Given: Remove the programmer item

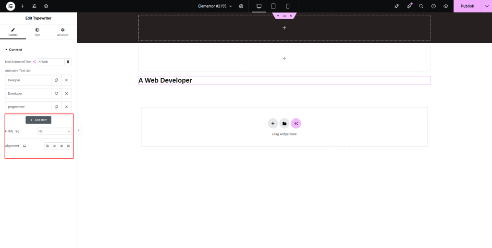Looking at the screenshot, I should click(66, 107).
